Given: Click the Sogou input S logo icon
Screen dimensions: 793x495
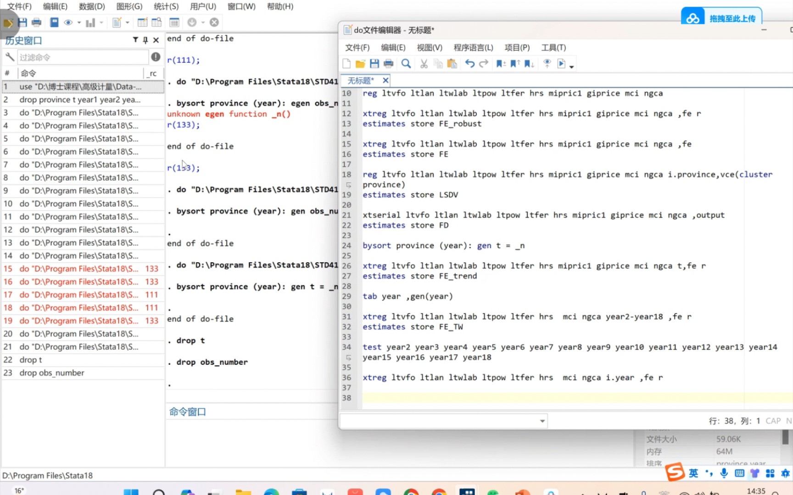Looking at the screenshot, I should 676,472.
